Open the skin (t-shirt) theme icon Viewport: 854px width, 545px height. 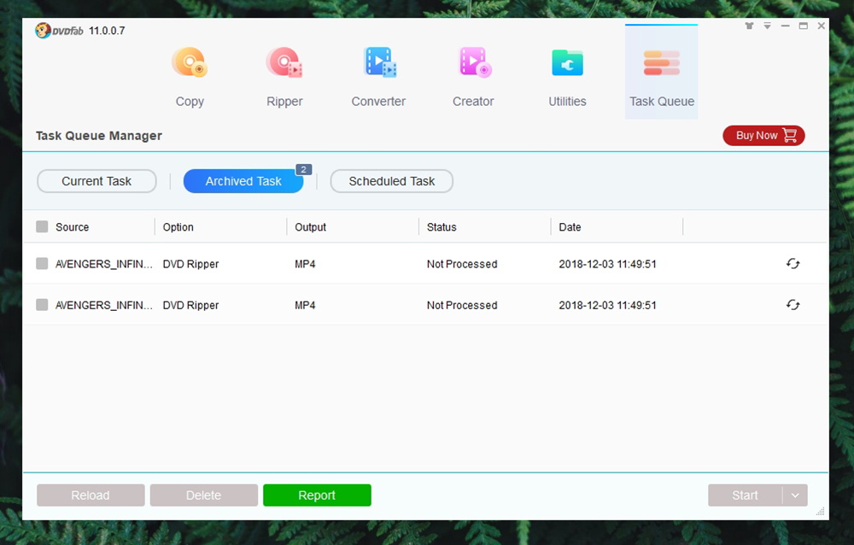(x=750, y=26)
